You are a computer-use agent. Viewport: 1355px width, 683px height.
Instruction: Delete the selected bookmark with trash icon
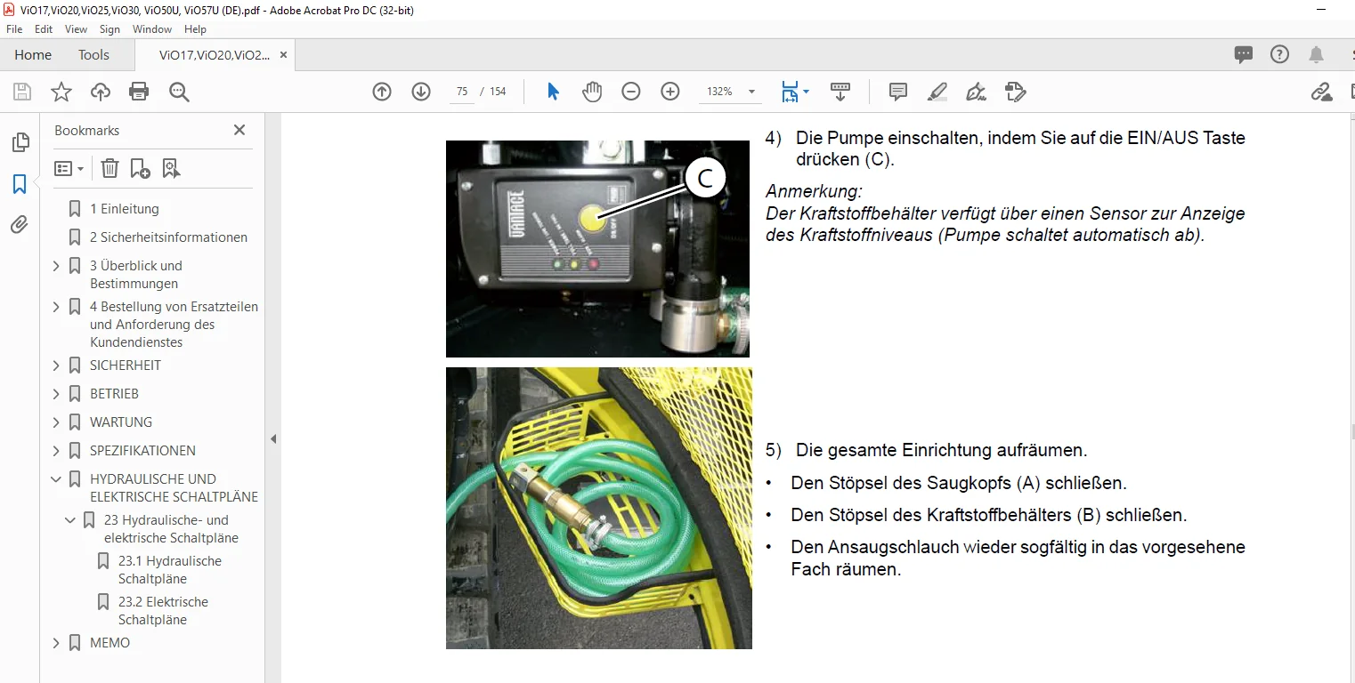[x=110, y=168]
